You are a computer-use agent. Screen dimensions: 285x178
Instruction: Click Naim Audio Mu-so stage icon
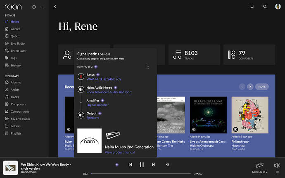coord(81,90)
